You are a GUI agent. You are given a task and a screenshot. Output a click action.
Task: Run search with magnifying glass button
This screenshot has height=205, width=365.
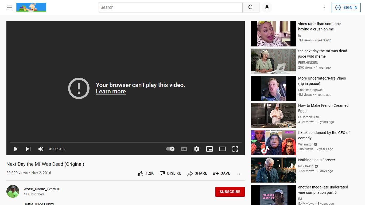coord(251,7)
